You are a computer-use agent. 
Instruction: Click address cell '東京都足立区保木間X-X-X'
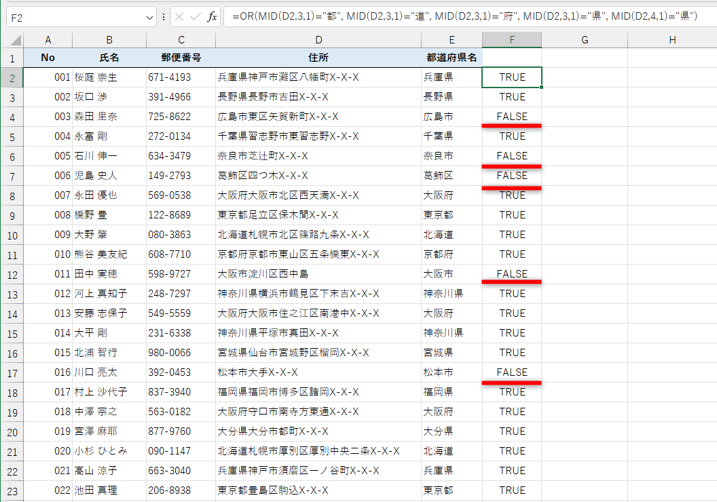click(x=318, y=214)
